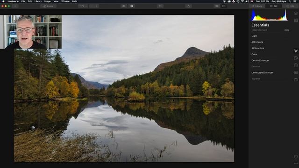Viewport: 299px width, 168px height.
Task: Open the Image menu
Action: tap(47, 1)
